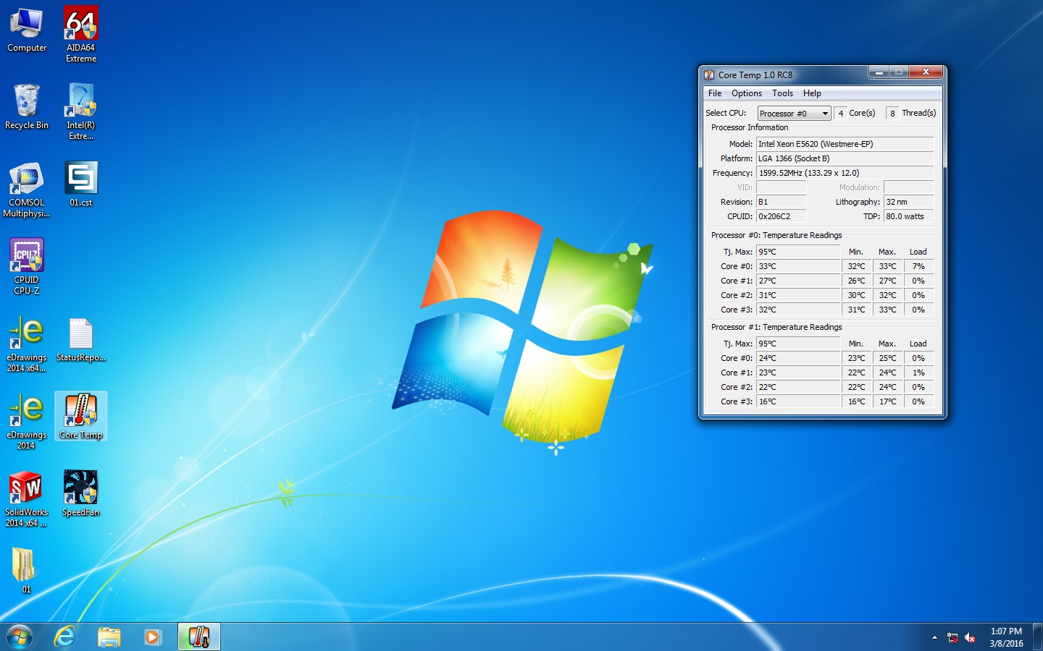This screenshot has height=651, width=1043.
Task: Minimize the Core Temp window
Action: tap(879, 72)
